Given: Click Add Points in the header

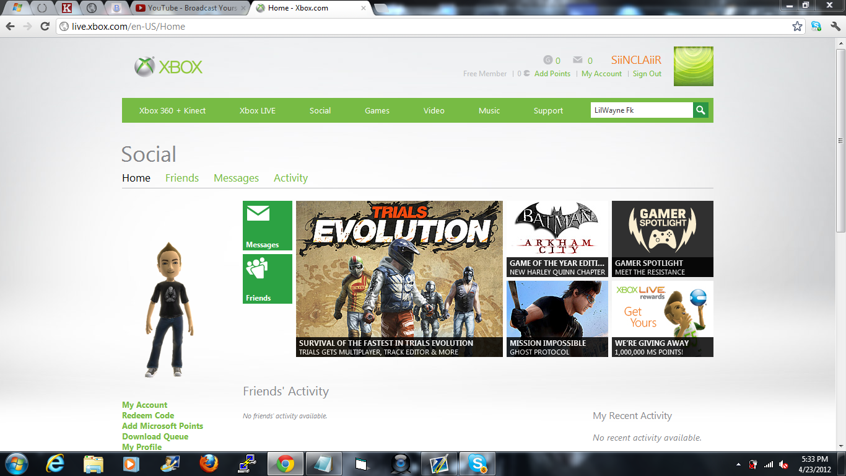Looking at the screenshot, I should [x=552, y=74].
